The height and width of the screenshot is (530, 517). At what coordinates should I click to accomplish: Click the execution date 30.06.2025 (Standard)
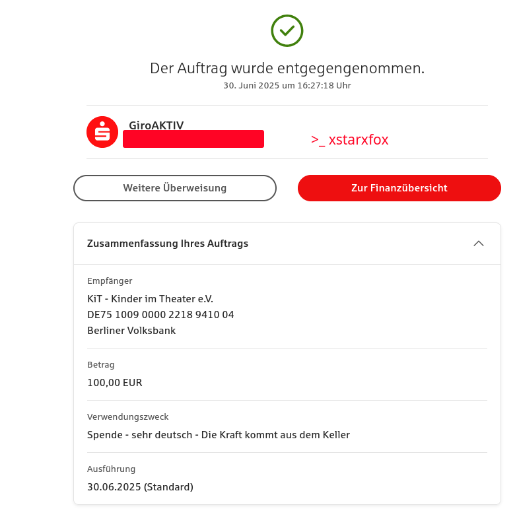pyautogui.click(x=140, y=487)
